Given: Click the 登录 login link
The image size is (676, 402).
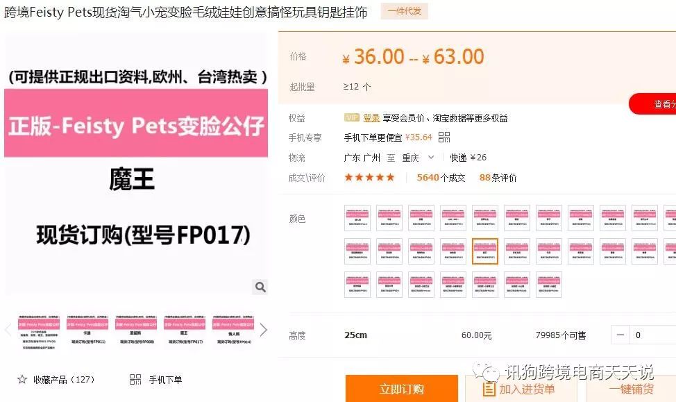Looking at the screenshot, I should [371, 118].
